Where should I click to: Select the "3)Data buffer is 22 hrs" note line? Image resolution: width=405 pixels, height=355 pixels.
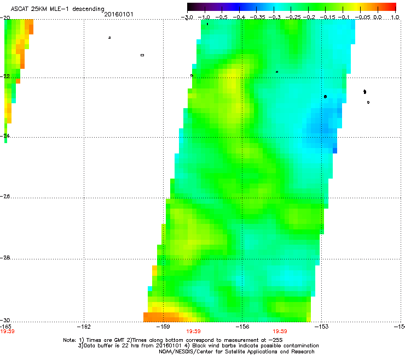click(x=198, y=346)
